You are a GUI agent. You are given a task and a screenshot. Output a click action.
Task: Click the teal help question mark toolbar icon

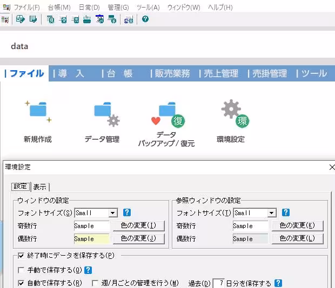pyautogui.click(x=145, y=19)
